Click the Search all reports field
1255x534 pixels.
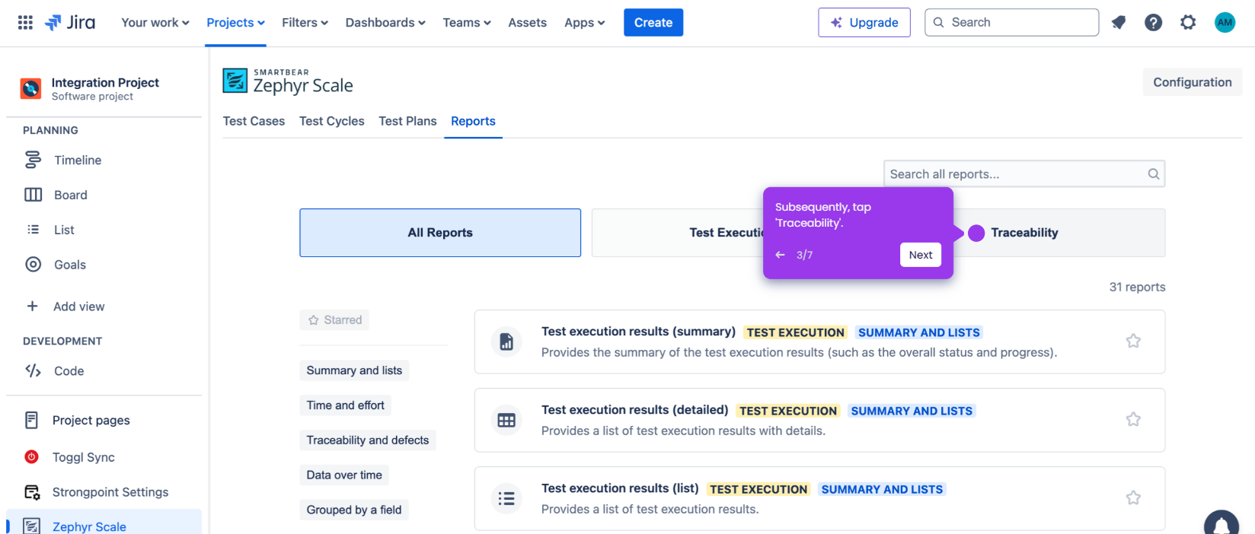tap(1024, 174)
